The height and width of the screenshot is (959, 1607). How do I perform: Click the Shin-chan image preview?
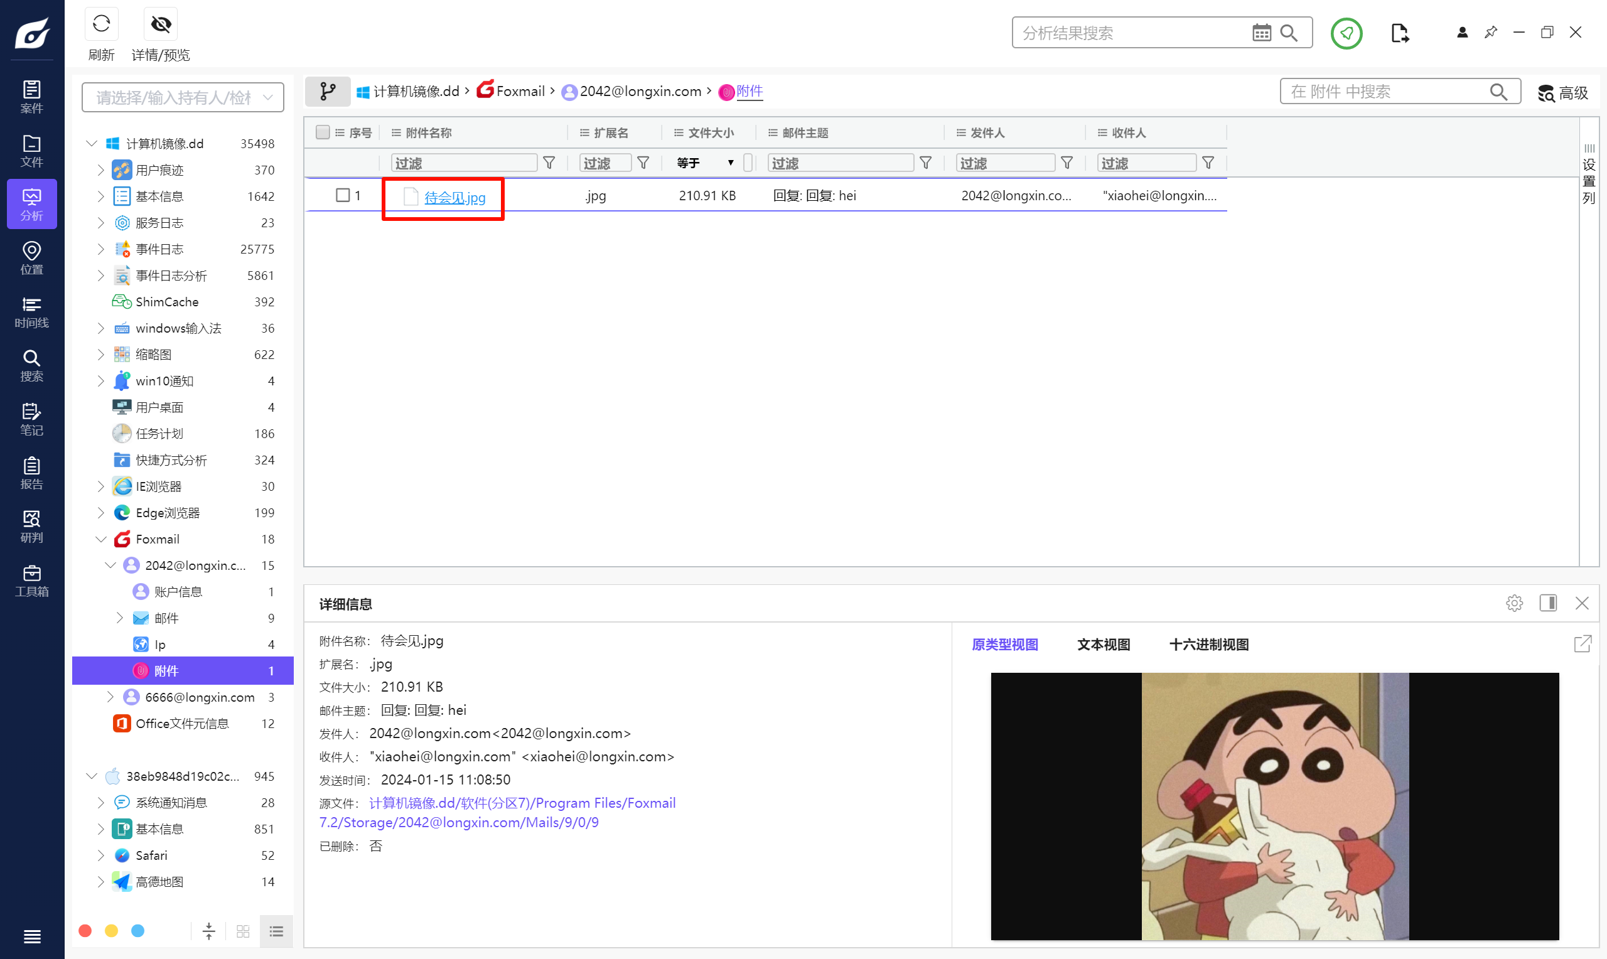(x=1275, y=806)
